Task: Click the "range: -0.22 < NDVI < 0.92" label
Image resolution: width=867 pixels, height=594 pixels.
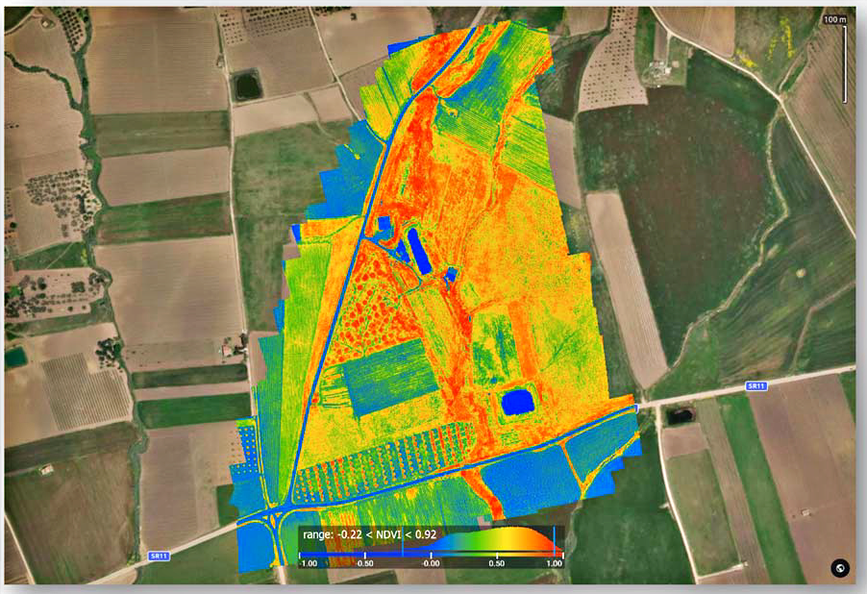Action: 369,534
